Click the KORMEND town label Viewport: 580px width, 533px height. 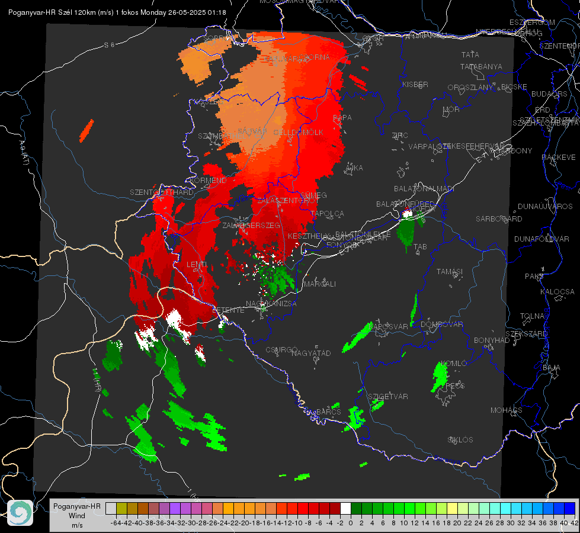pos(208,180)
